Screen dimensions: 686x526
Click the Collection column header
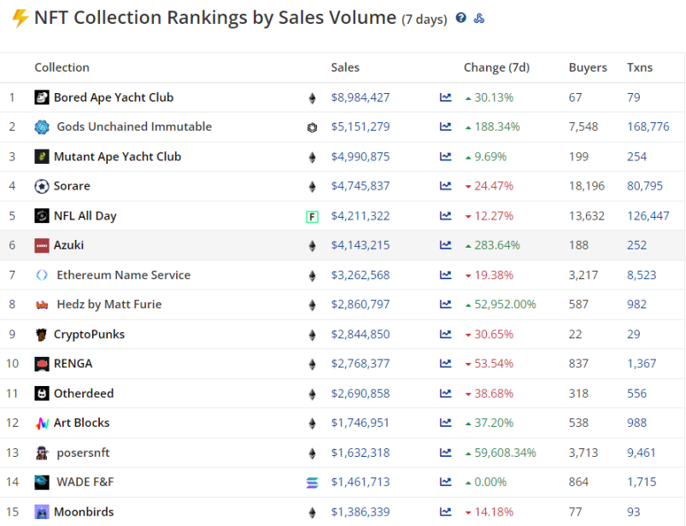pyautogui.click(x=62, y=67)
